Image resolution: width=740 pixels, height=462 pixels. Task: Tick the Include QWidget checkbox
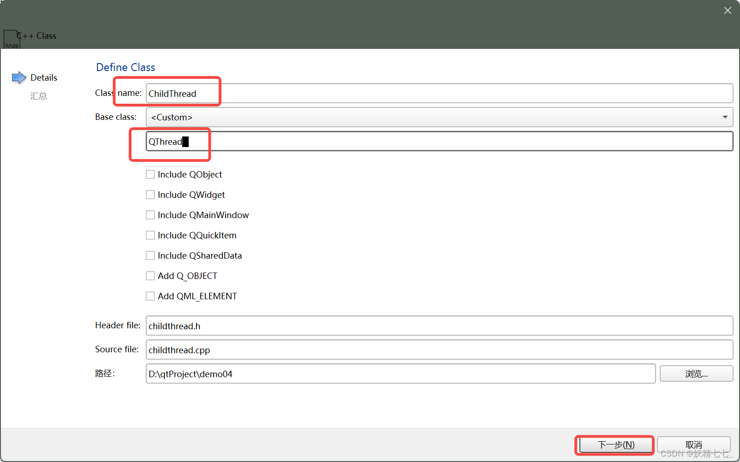point(150,195)
